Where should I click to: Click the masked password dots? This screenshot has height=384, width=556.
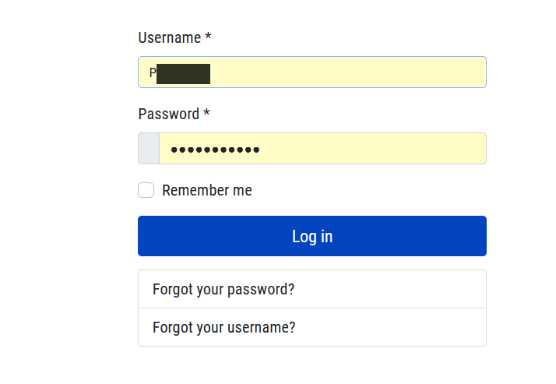tap(215, 150)
